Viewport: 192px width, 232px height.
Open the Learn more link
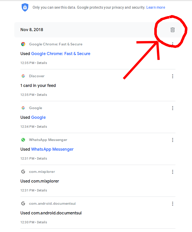(x=156, y=7)
